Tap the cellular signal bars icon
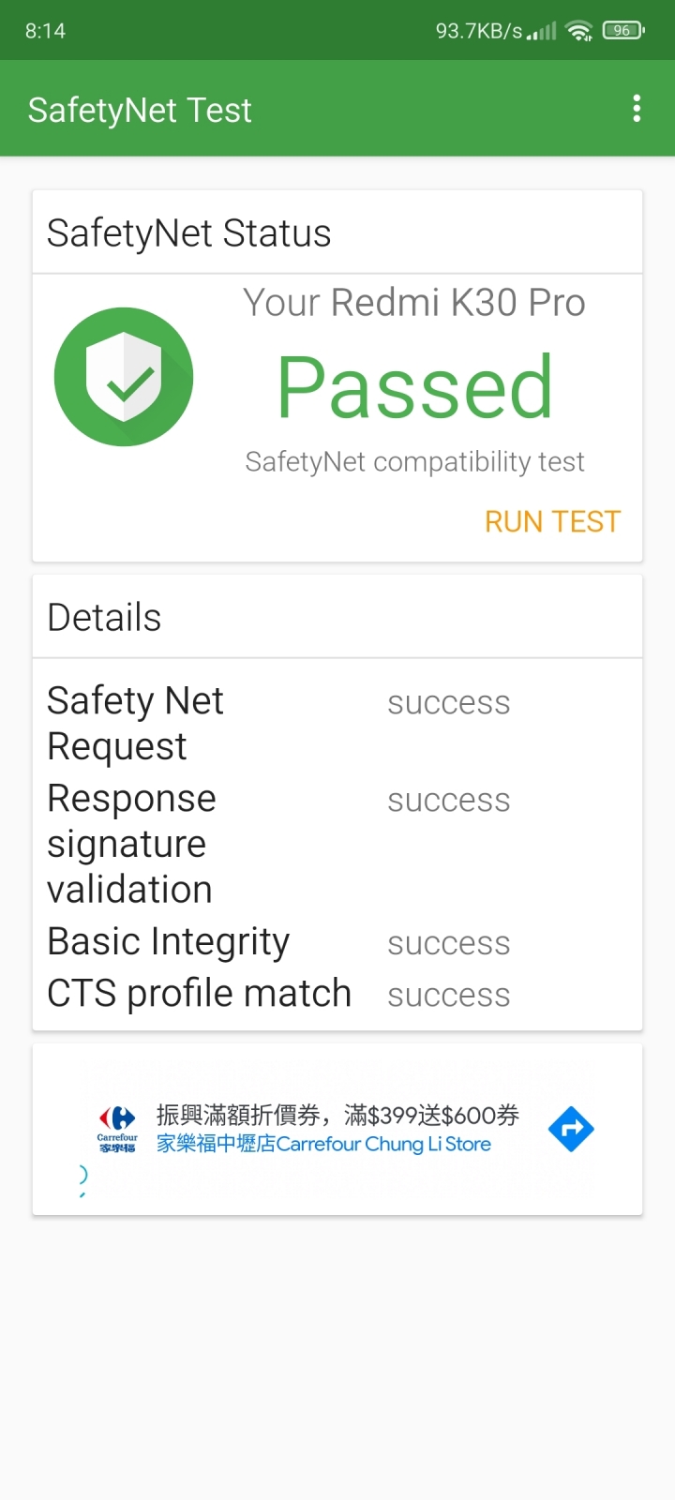The width and height of the screenshot is (675, 1500). click(542, 31)
